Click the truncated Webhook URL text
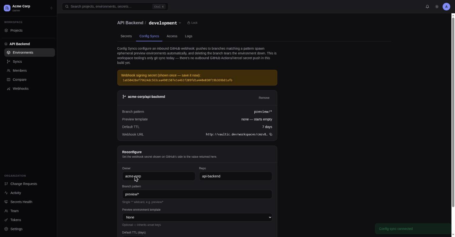This screenshot has width=455, height=237. pyautogui.click(x=237, y=134)
